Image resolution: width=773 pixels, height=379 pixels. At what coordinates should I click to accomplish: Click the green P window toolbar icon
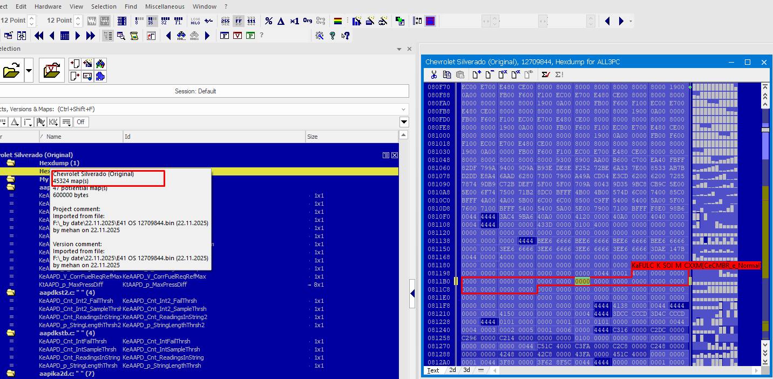[x=250, y=36]
